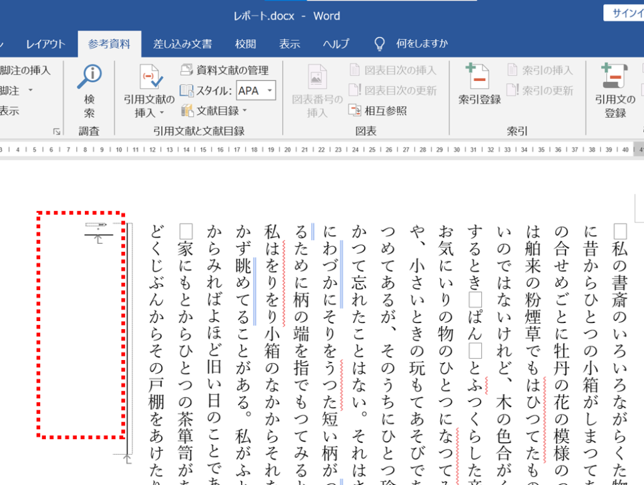The image size is (644, 485).
Task: Click the Insert Caption (図表番号の挿入) icon
Action: (317, 77)
